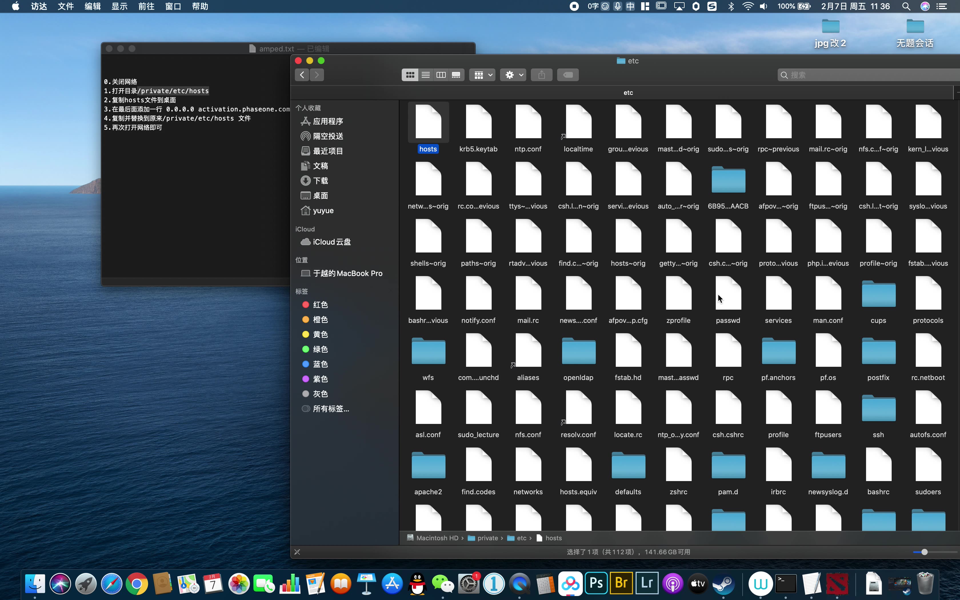The height and width of the screenshot is (600, 960).
Task: Click 所有标签… in sidebar
Action: [x=331, y=409]
